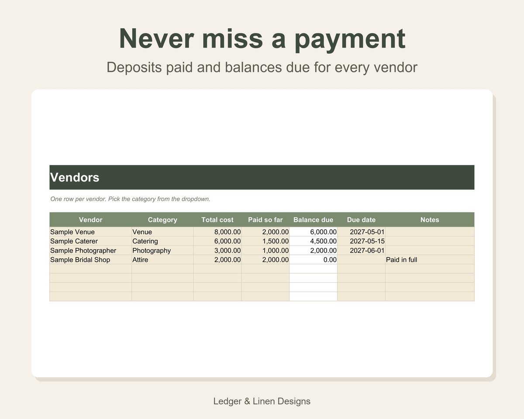The width and height of the screenshot is (524, 419).
Task: Click Sample Bridal Shop's paid so far cell
Action: [265, 259]
